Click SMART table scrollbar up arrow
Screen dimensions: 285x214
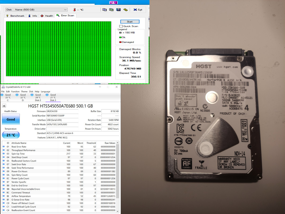pos(117,143)
